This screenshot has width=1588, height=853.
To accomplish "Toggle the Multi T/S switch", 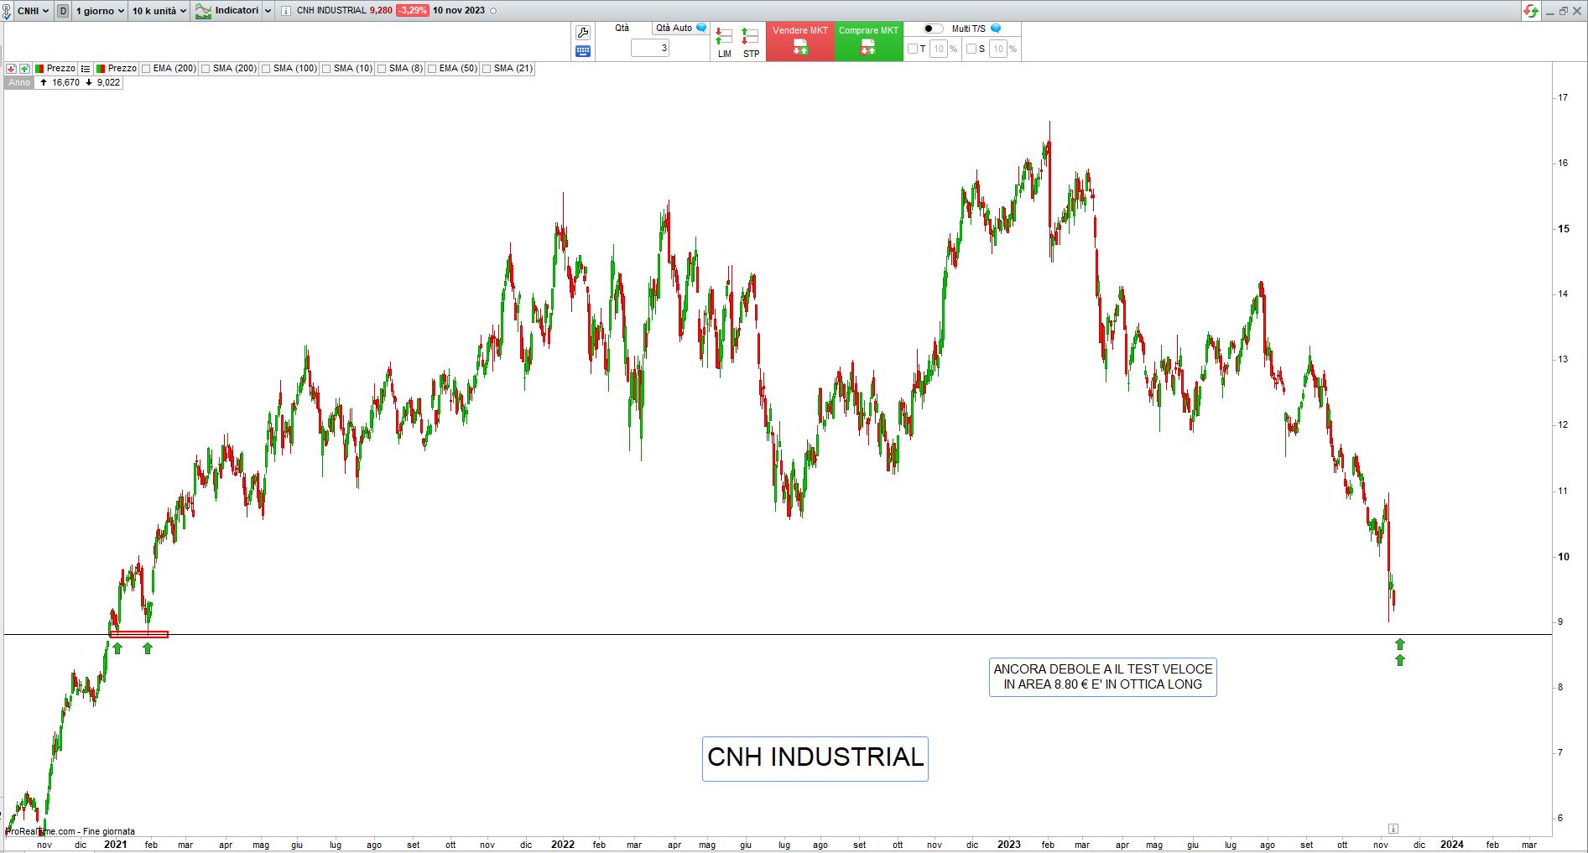I will click(x=934, y=29).
